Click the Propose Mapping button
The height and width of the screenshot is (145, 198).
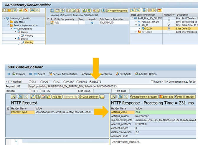tap(117, 11)
